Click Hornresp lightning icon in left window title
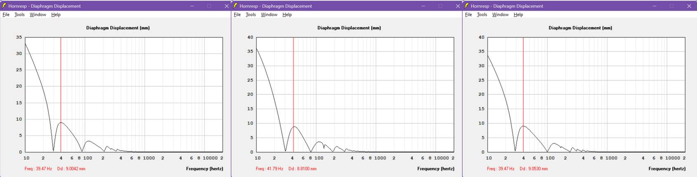The image size is (697, 177). coord(4,6)
